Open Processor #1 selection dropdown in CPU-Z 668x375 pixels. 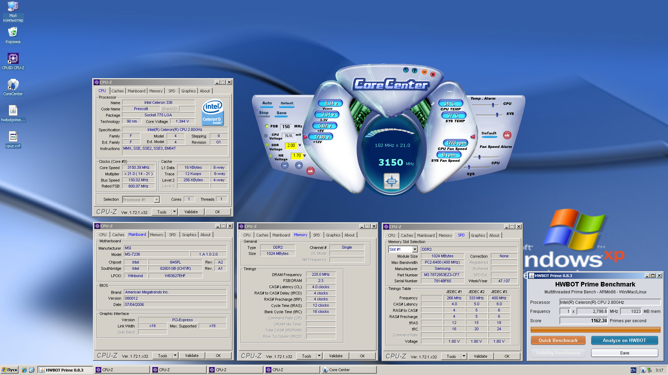[x=141, y=200]
